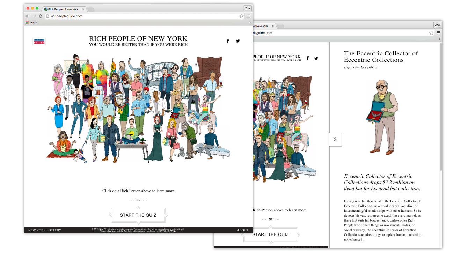Viewport: 468px width, 268px height.
Task: Share on Twitter in front window
Action: (238, 41)
